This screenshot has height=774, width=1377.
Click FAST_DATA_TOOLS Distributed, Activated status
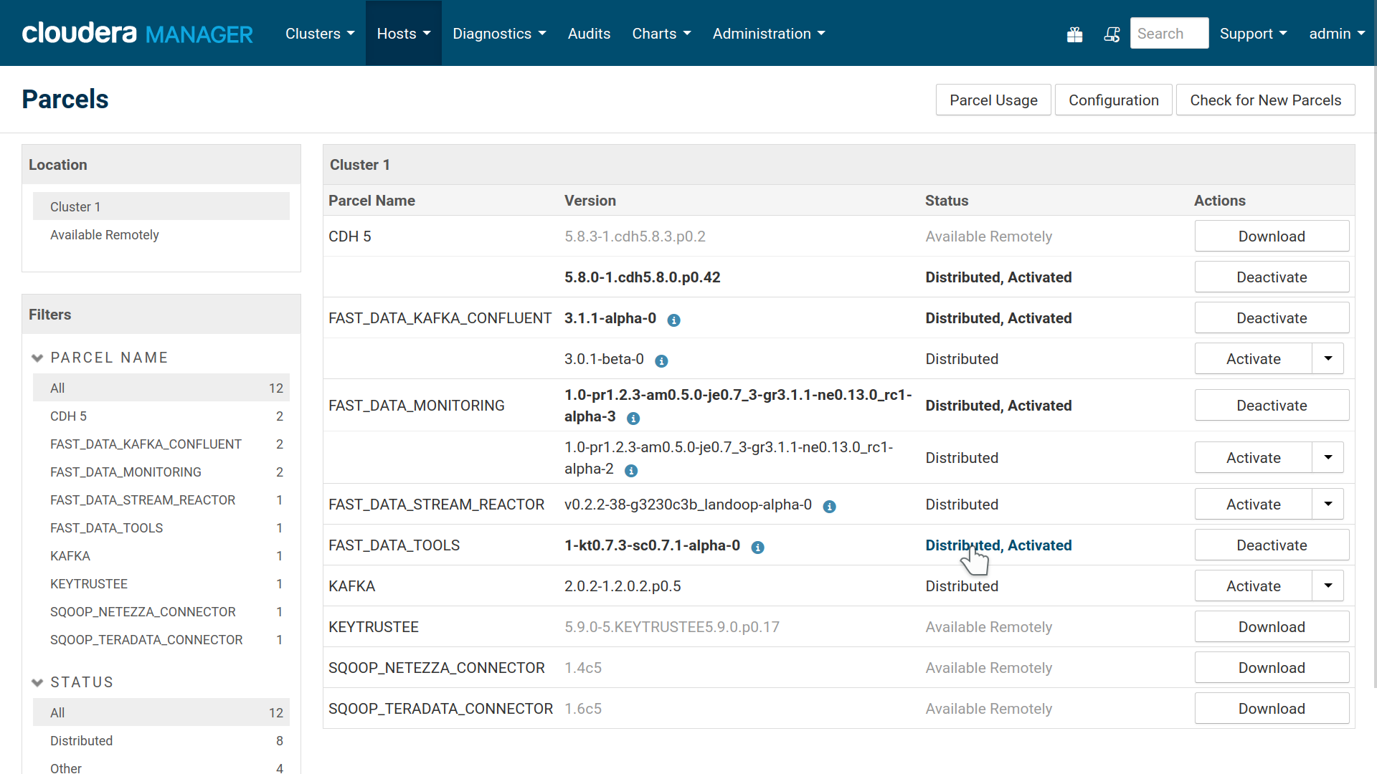tap(998, 545)
